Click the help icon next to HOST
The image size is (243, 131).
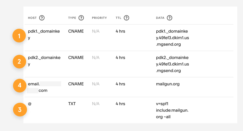click(x=42, y=18)
